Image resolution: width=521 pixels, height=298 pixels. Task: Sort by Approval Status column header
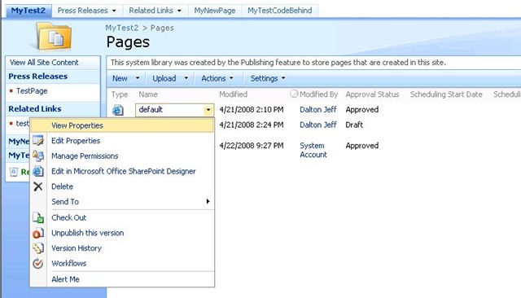point(372,94)
